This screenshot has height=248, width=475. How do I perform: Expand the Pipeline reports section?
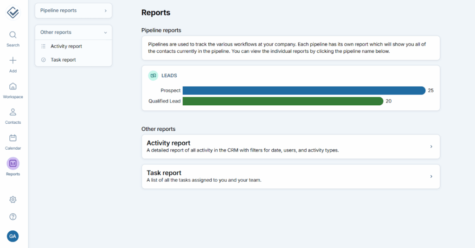105,11
